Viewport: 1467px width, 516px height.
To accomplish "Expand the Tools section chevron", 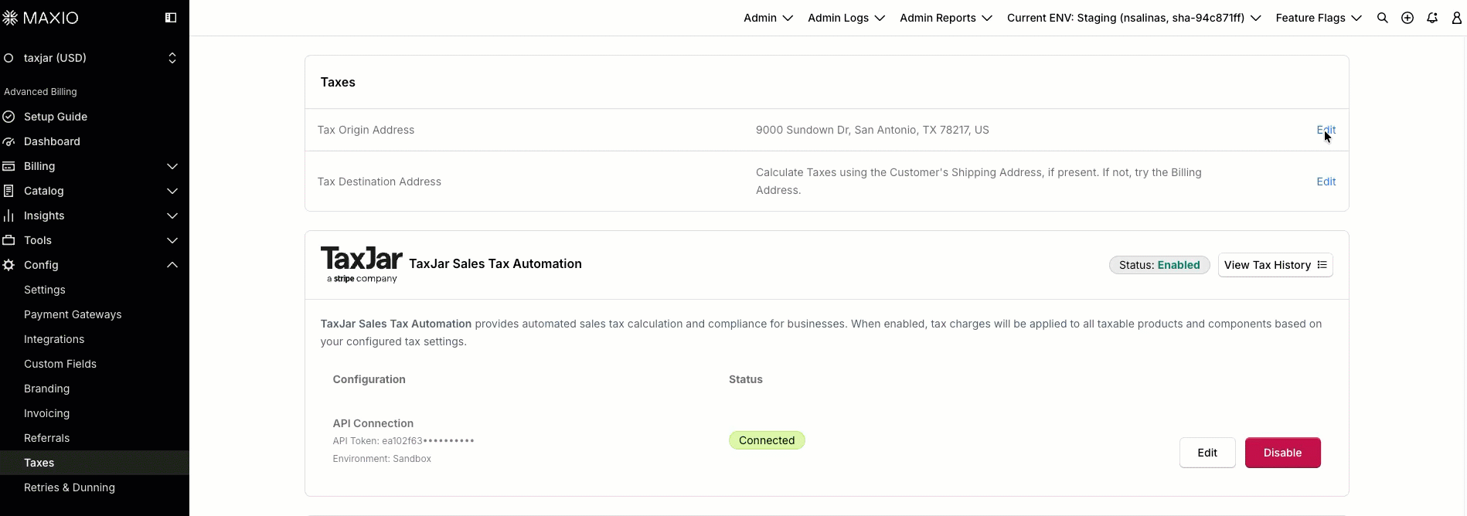I will pos(172,240).
